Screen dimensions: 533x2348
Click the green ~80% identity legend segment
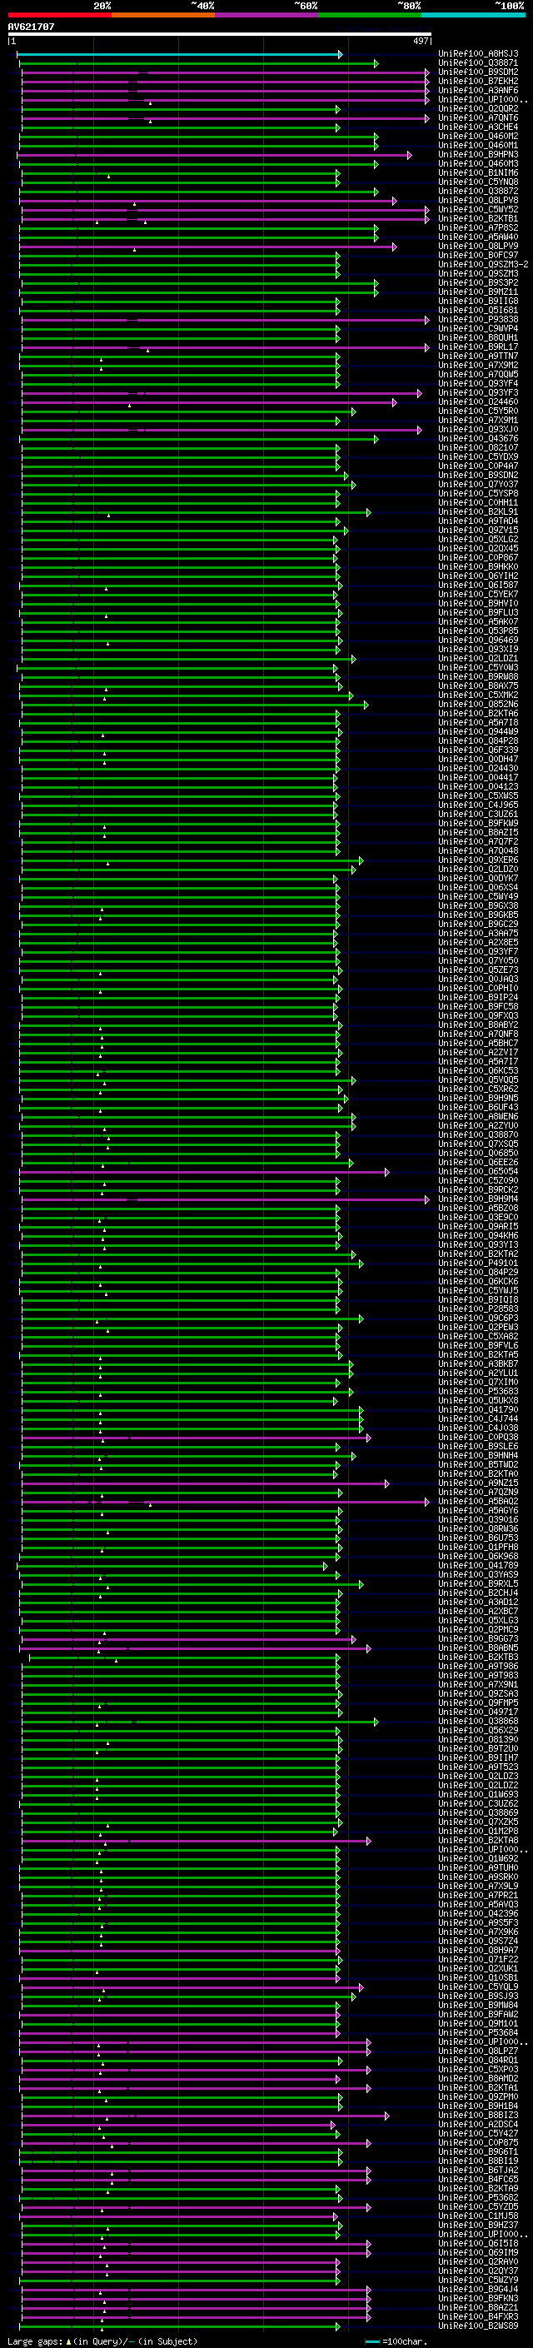(370, 15)
